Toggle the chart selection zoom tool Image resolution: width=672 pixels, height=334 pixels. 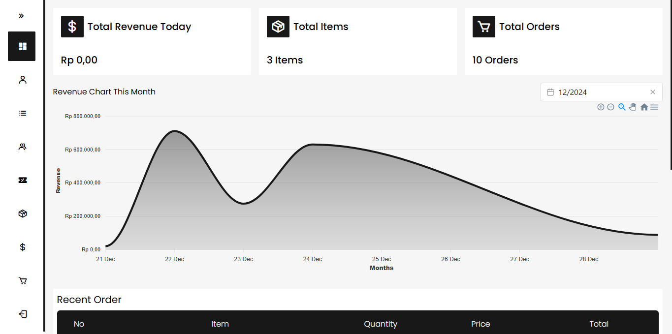622,107
